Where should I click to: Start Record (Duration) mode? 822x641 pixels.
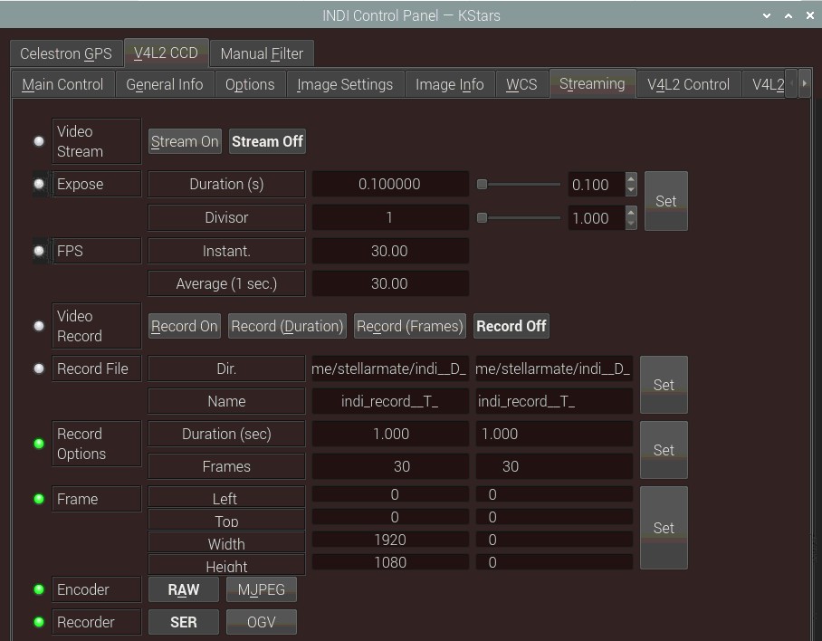coord(287,326)
